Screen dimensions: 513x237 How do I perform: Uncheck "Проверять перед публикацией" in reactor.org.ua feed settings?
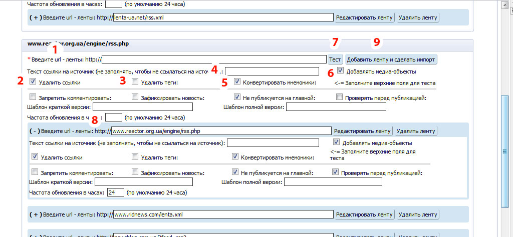tap(336, 172)
